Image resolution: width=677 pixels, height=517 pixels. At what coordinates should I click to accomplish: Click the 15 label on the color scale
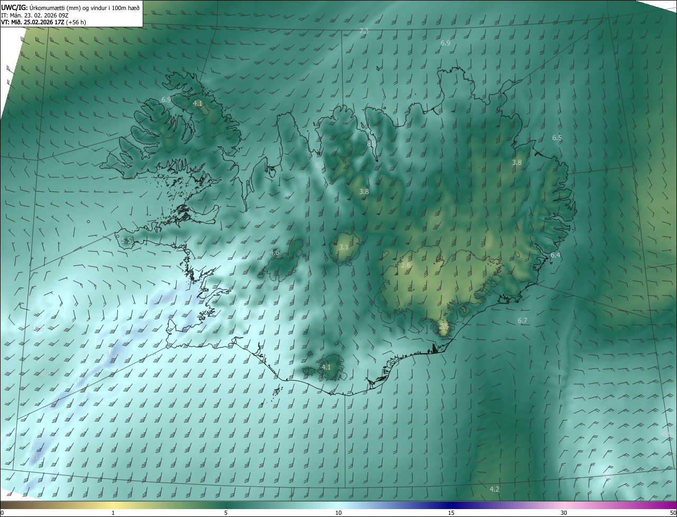pos(451,513)
